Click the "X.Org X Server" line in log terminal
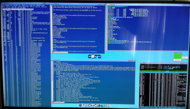This screenshot has height=109, width=190. point(61,63)
